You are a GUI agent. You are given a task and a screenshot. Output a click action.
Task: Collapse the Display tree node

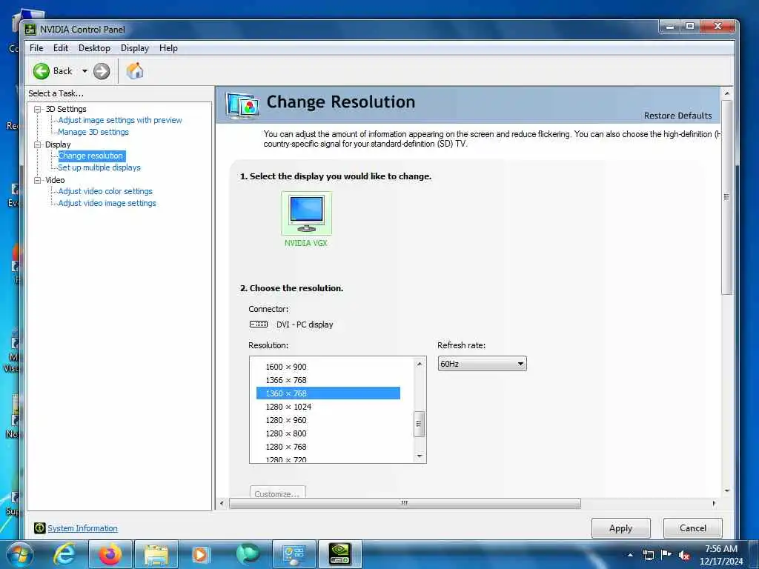[x=37, y=144]
